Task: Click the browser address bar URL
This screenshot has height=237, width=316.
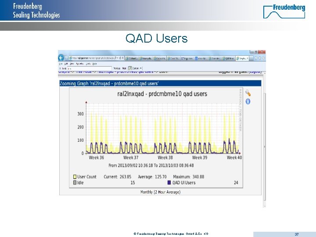Action: (x=93, y=58)
